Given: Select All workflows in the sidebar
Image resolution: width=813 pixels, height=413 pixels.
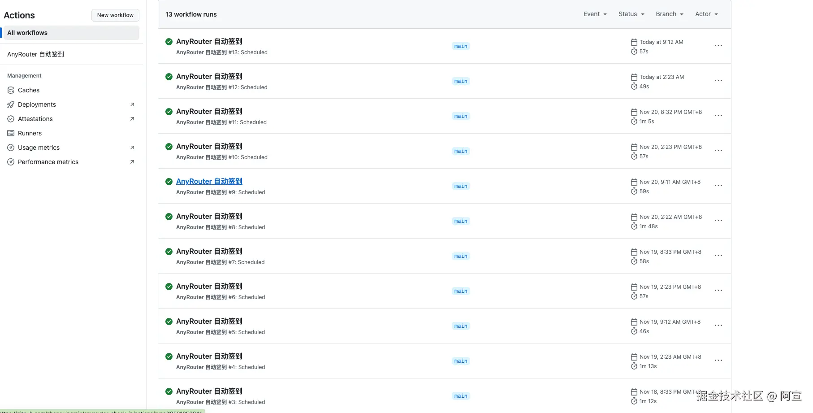Looking at the screenshot, I should tap(72, 33).
